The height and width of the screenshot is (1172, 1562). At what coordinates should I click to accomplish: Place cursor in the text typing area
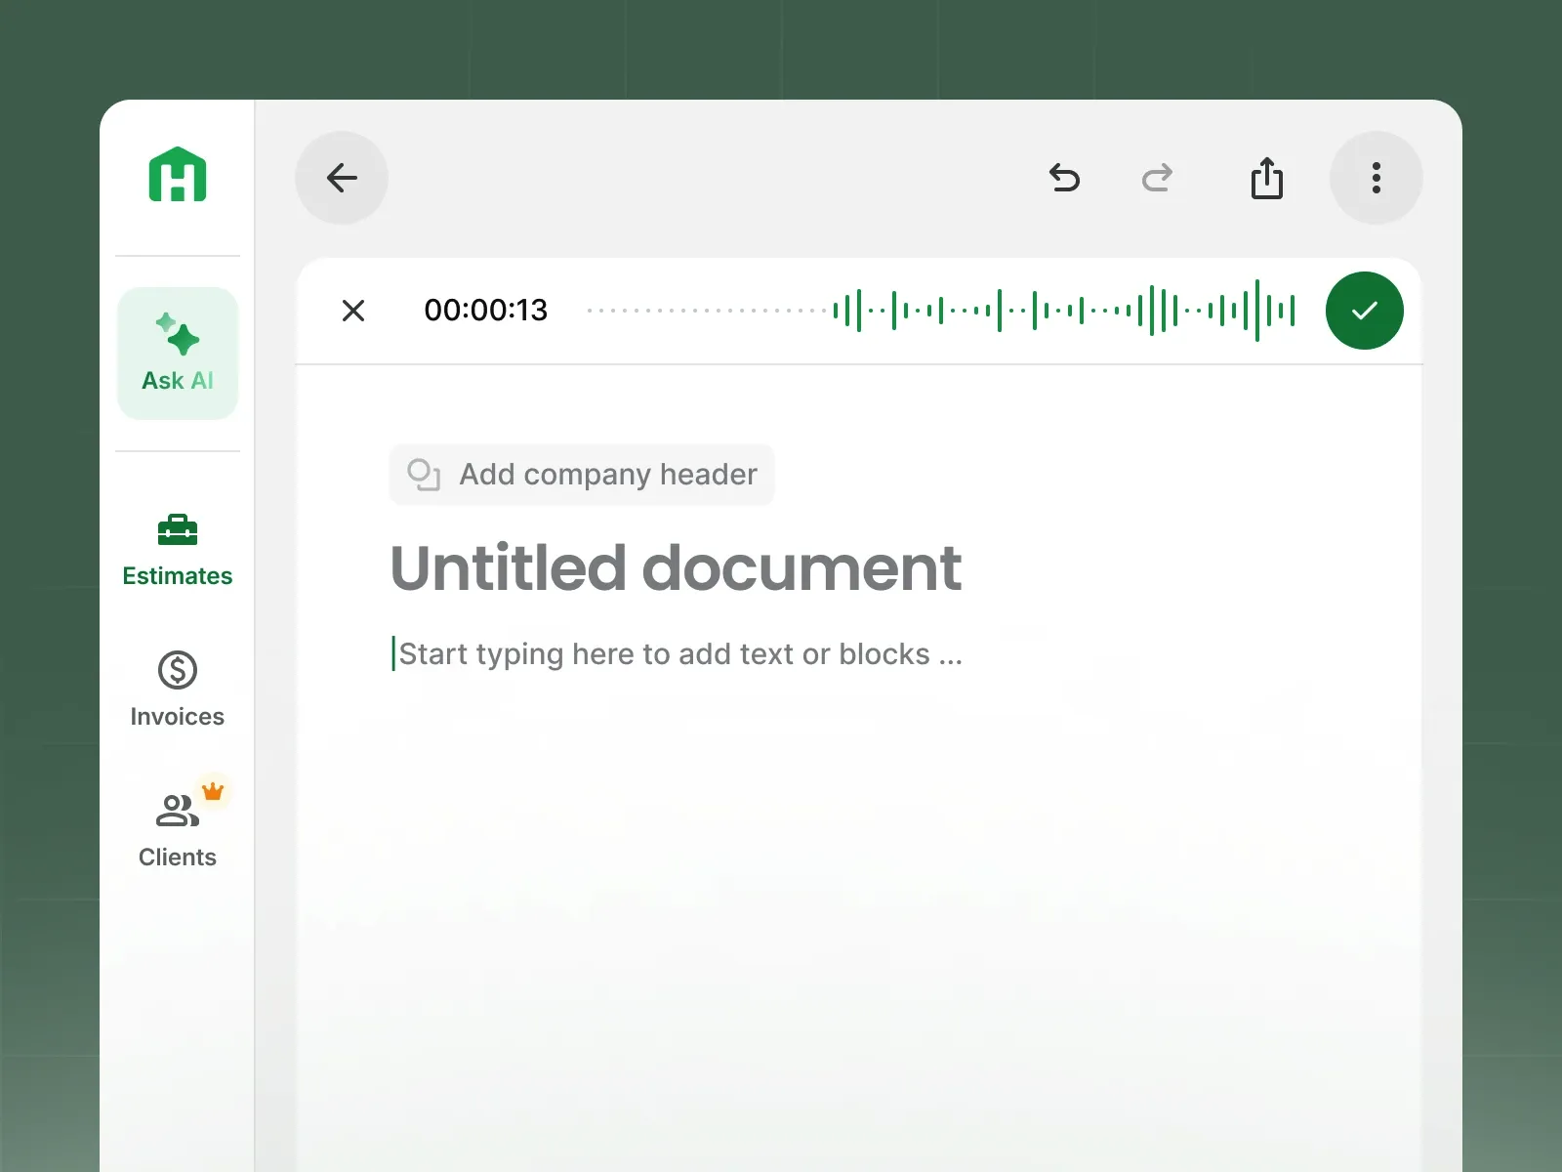[x=677, y=653]
